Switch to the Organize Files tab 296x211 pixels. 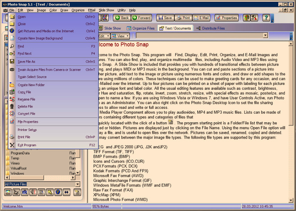141,28
